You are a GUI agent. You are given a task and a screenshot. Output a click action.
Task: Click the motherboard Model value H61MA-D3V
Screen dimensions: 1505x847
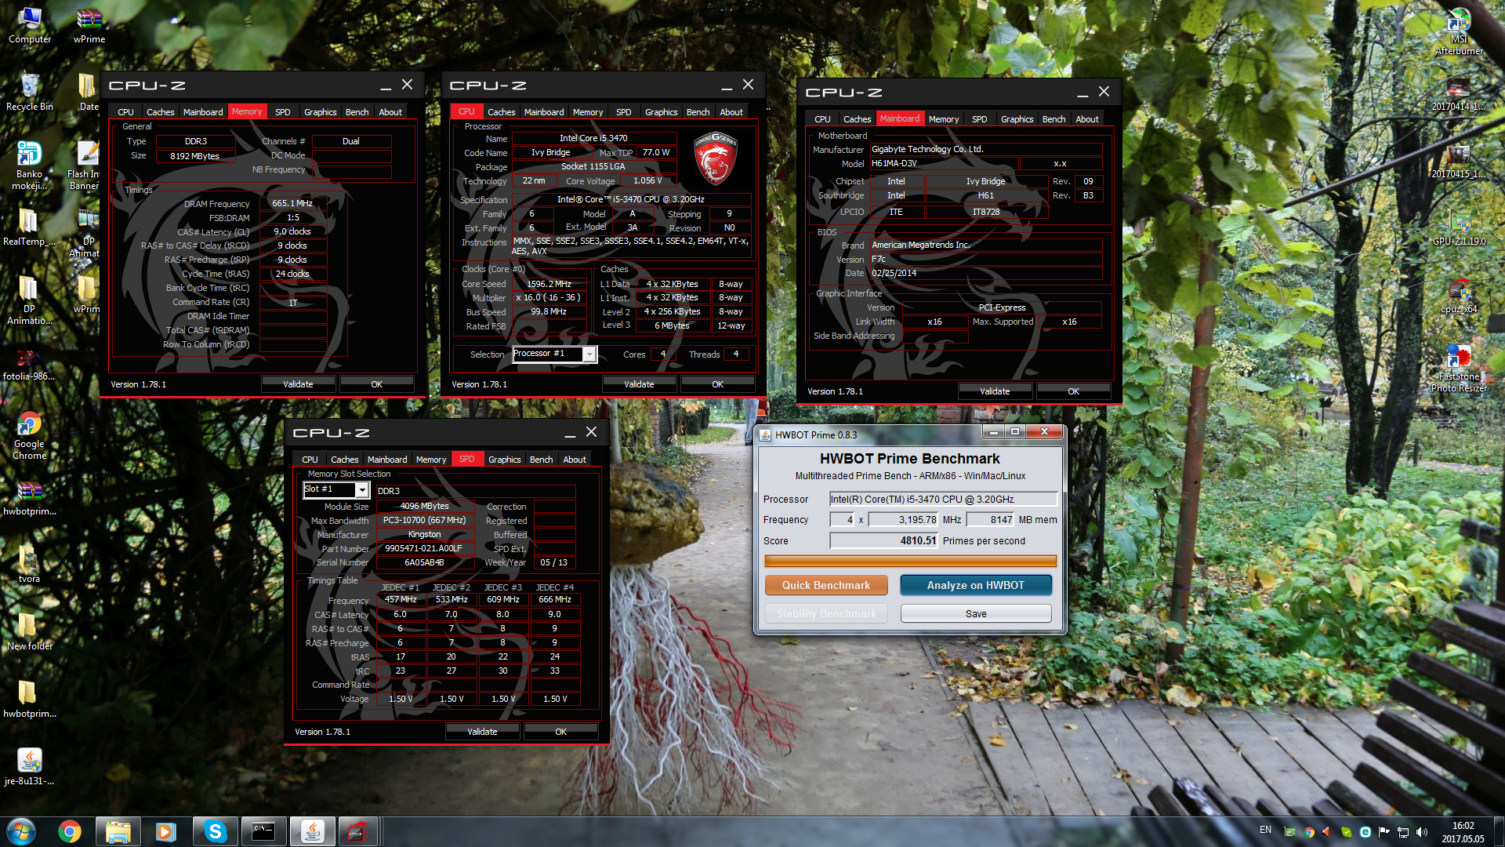944,163
